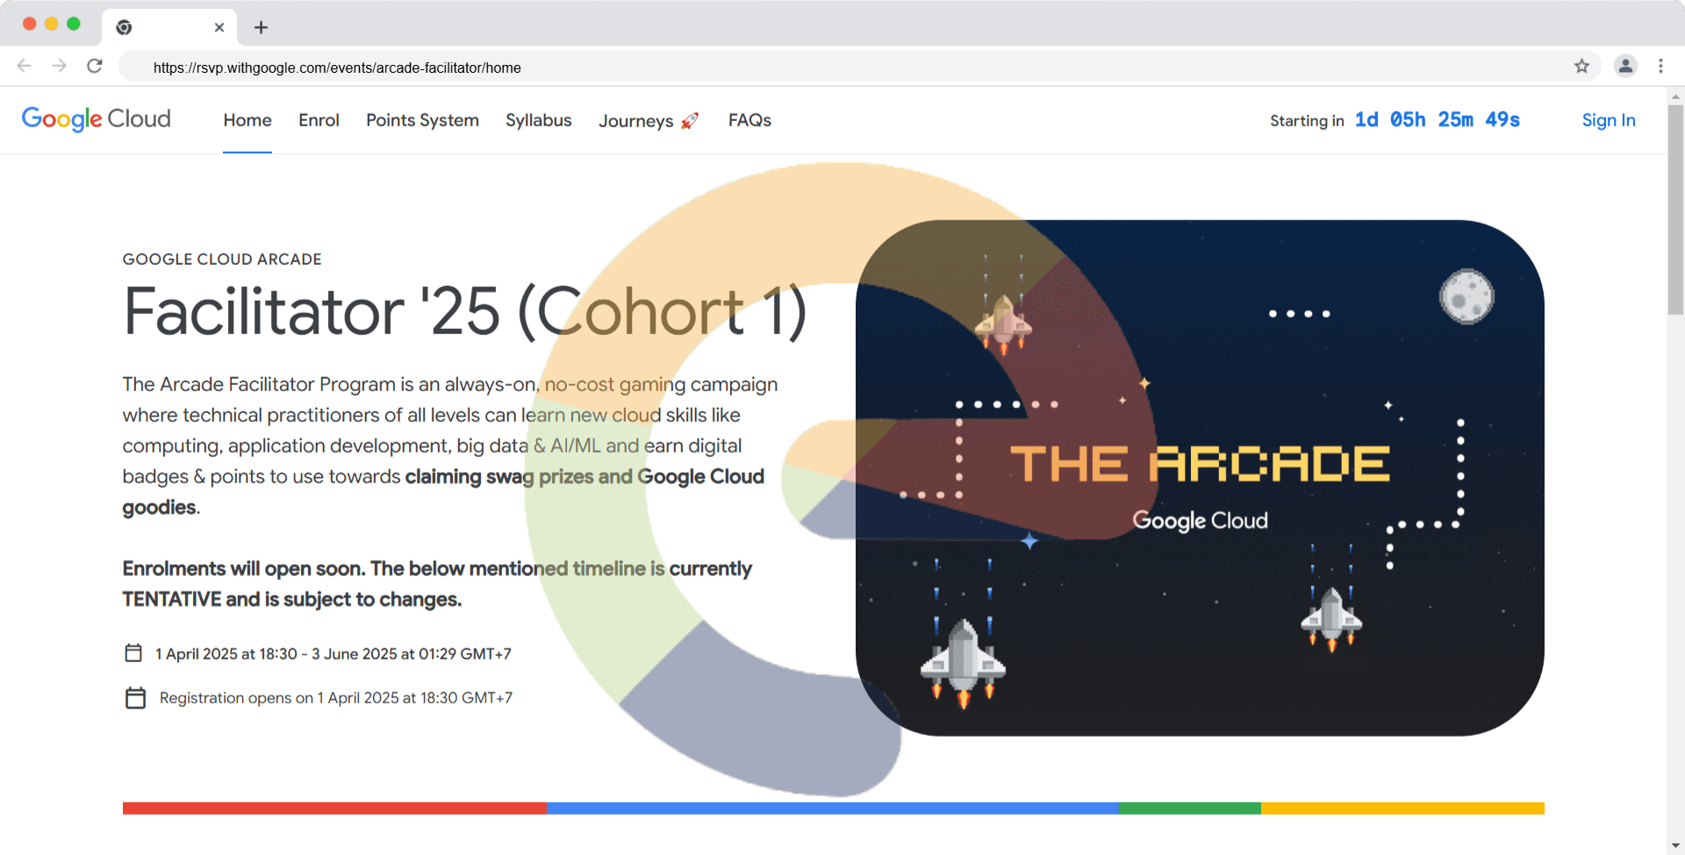Click the calendar icon beside Registration opens
Viewport: 1685px width, 855px height.
[135, 698]
